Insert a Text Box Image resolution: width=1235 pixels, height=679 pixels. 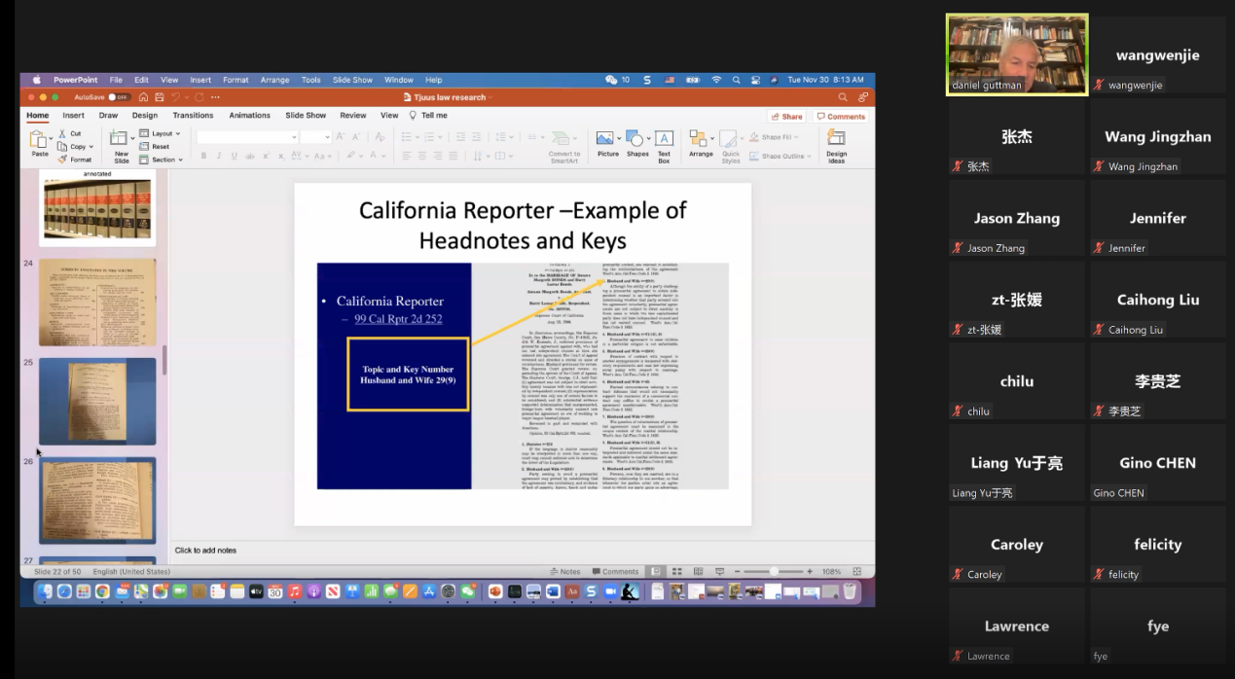[664, 142]
